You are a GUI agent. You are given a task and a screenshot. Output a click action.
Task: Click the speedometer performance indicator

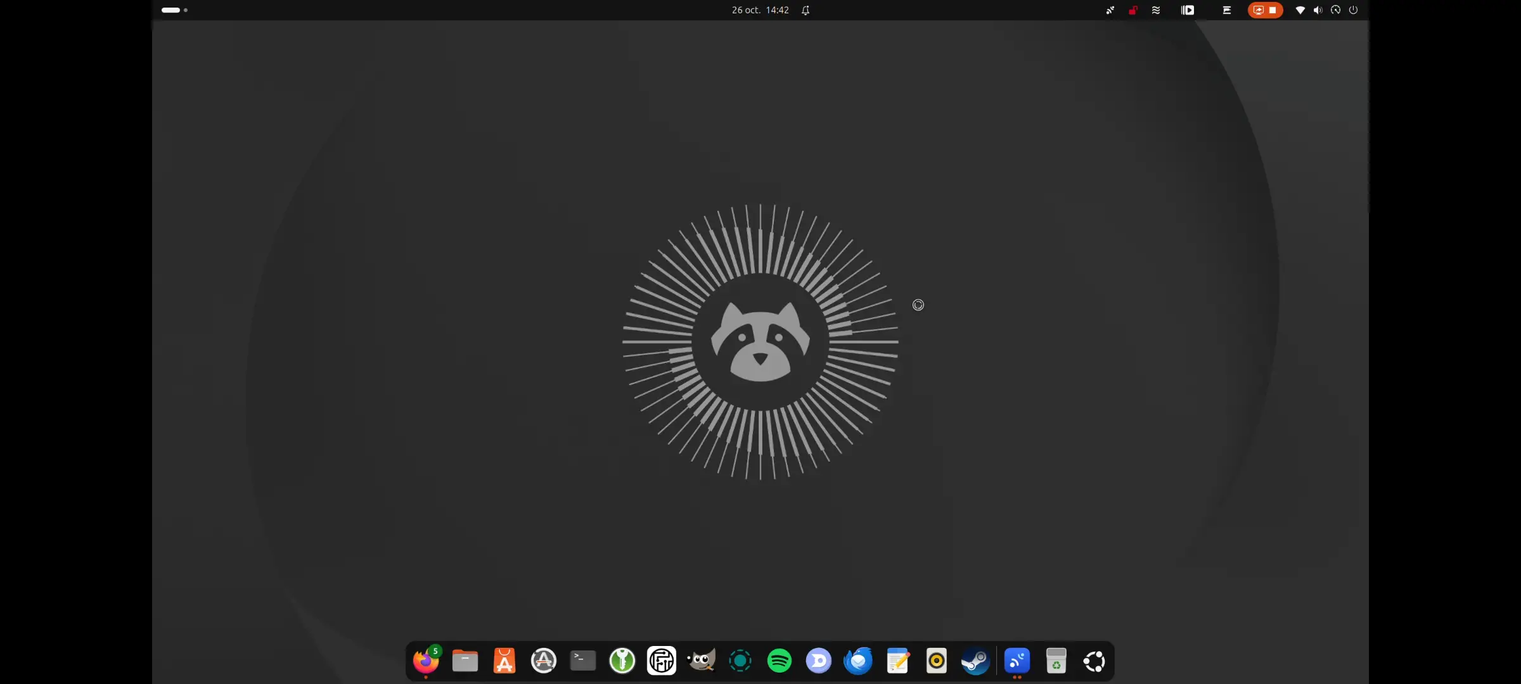1336,10
